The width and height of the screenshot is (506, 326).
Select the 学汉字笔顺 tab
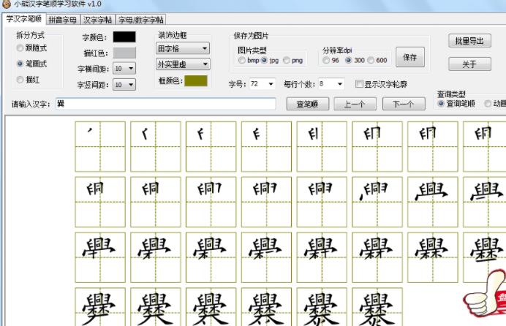point(24,19)
